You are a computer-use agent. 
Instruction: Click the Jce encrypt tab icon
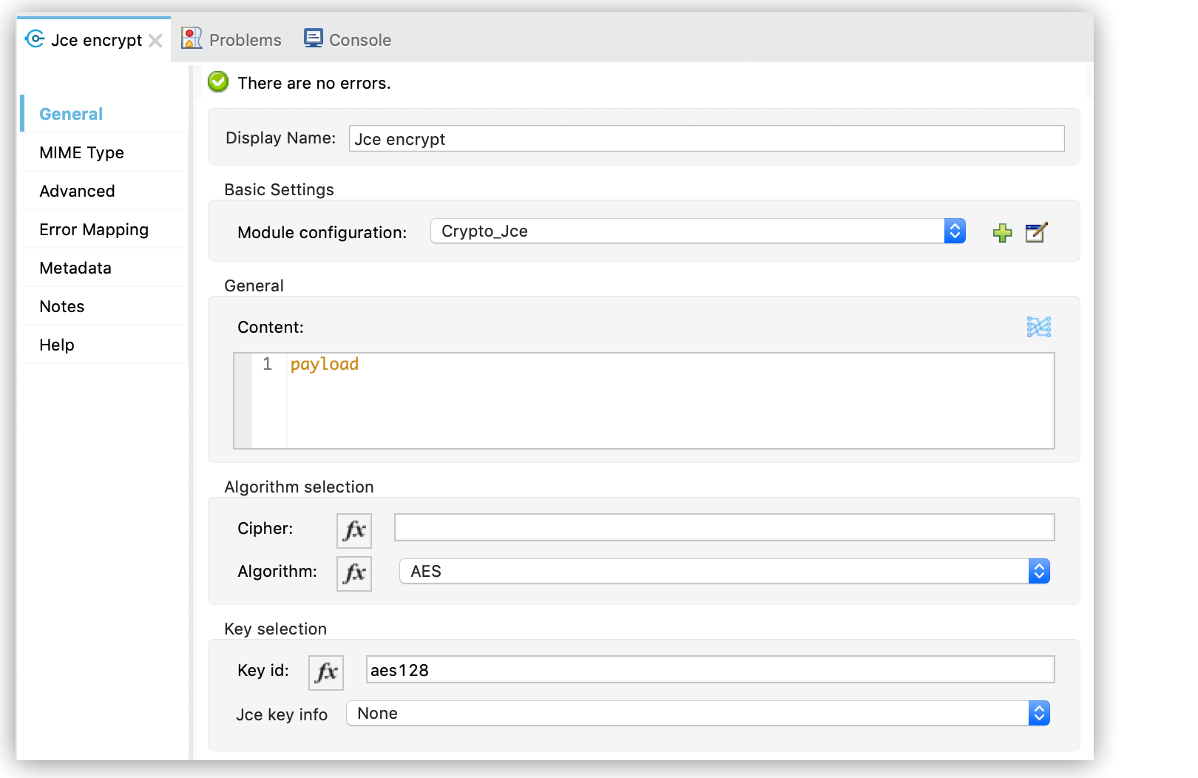point(34,39)
